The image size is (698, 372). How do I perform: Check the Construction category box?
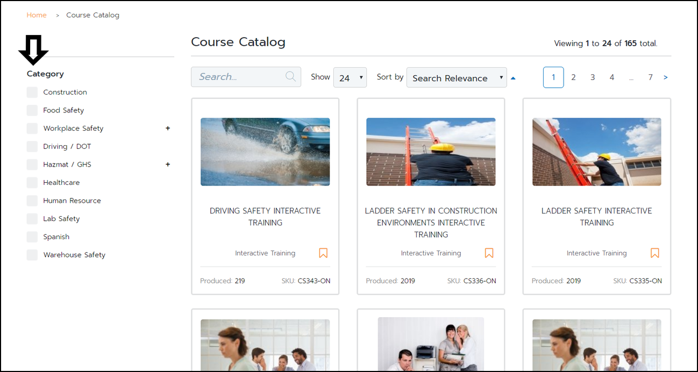(32, 92)
